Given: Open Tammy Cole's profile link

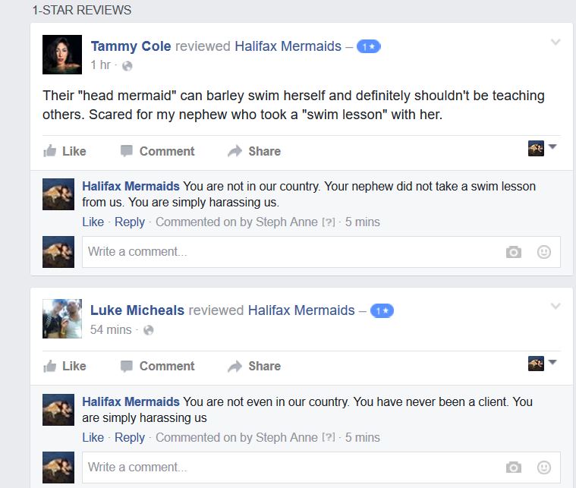Looking at the screenshot, I should (x=131, y=46).
